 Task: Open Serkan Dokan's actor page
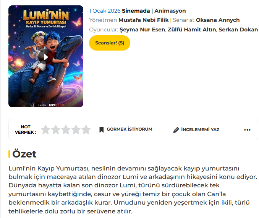(x=238, y=30)
